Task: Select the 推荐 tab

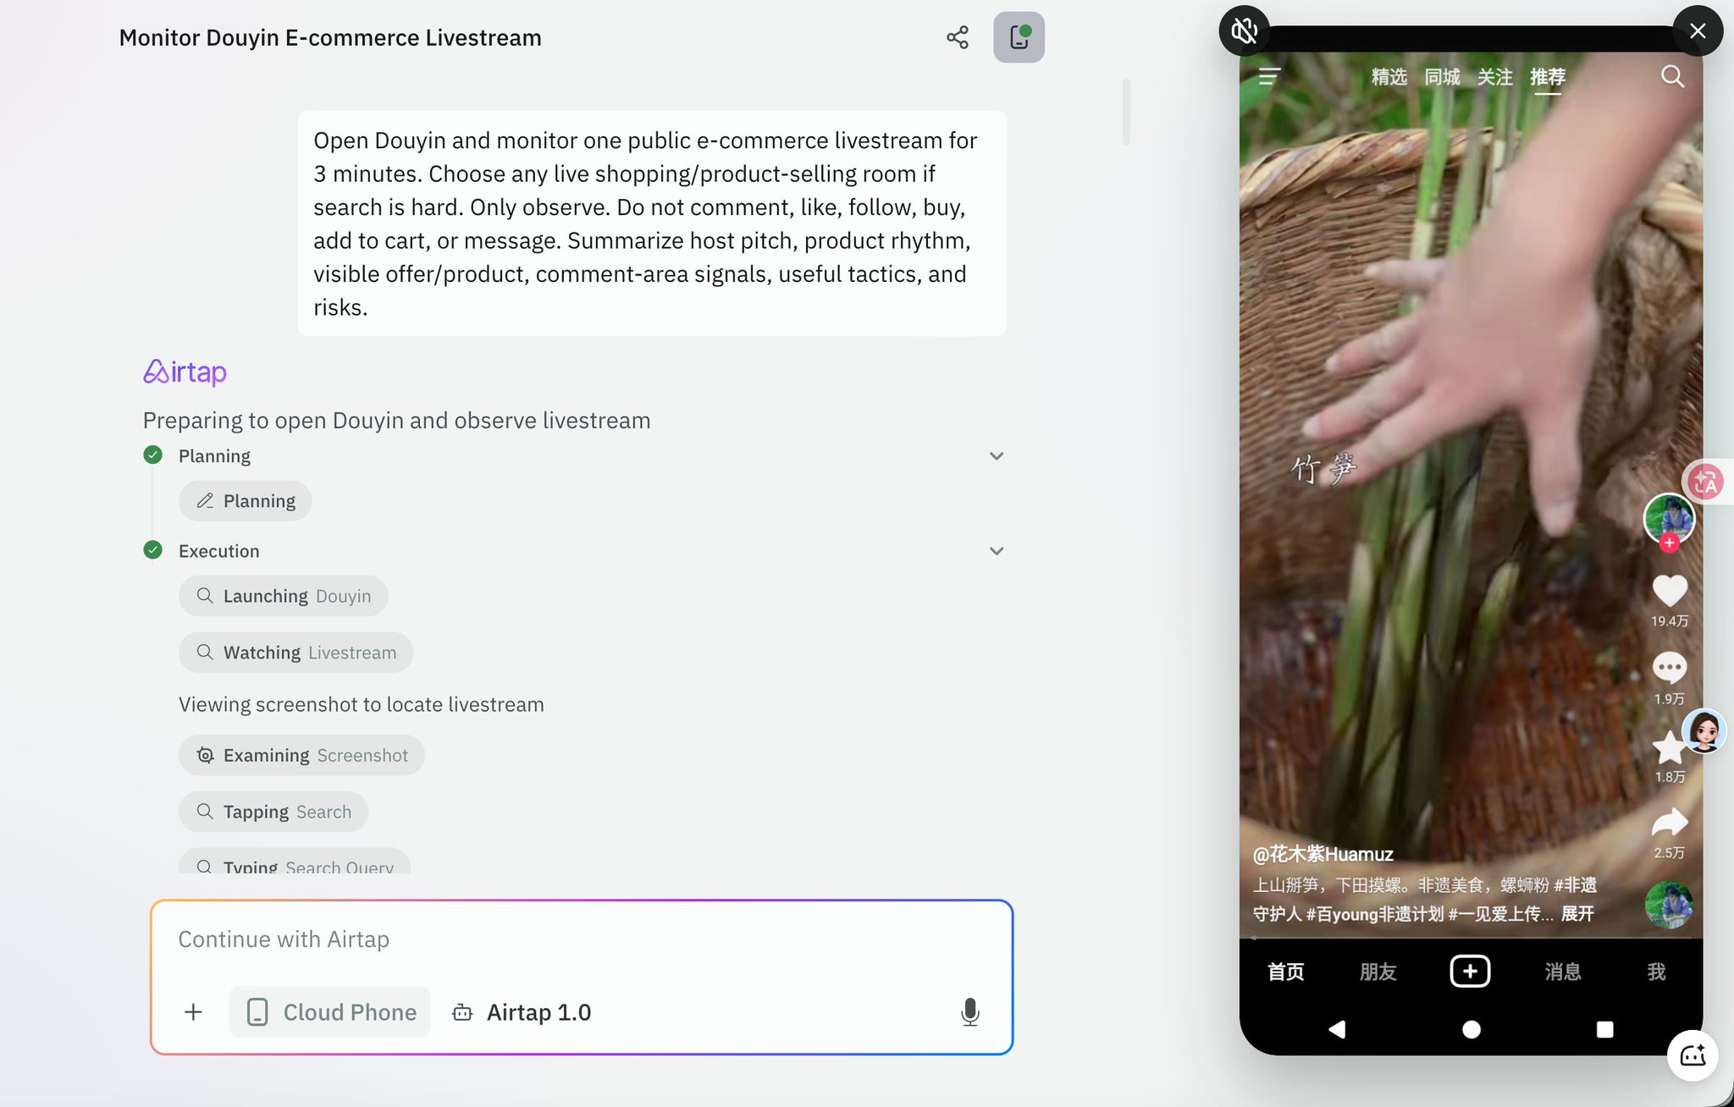Action: [1548, 77]
